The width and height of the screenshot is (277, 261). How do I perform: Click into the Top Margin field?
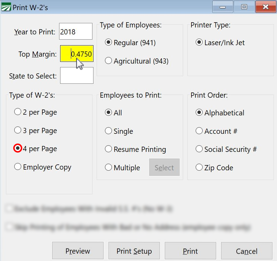76,54
